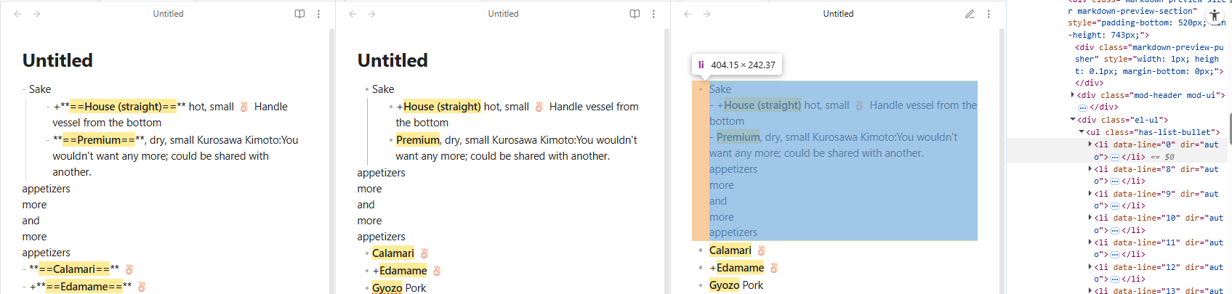This screenshot has height=294, width=1232.
Task: Click the reading view book icon in the second pane
Action: click(635, 14)
